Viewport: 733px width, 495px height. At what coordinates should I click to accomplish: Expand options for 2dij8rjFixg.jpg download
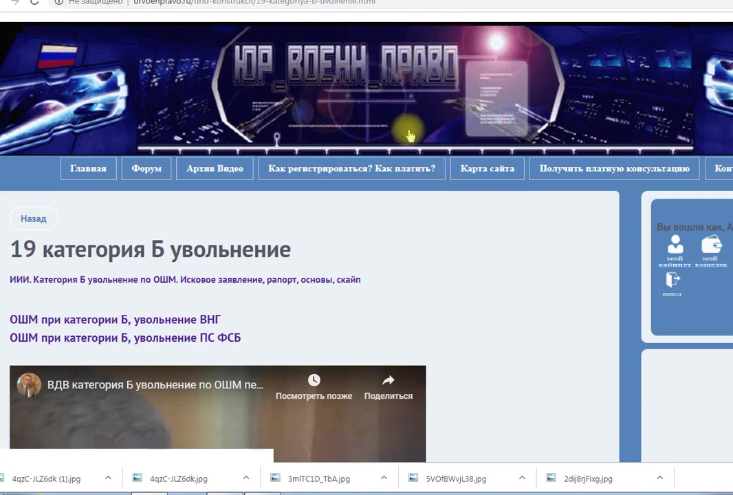659,478
